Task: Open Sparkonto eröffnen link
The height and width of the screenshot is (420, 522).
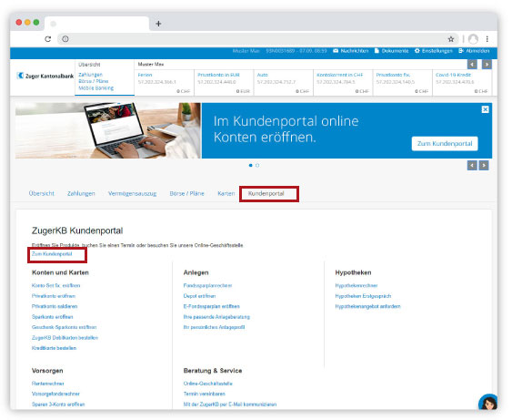Action: point(52,317)
